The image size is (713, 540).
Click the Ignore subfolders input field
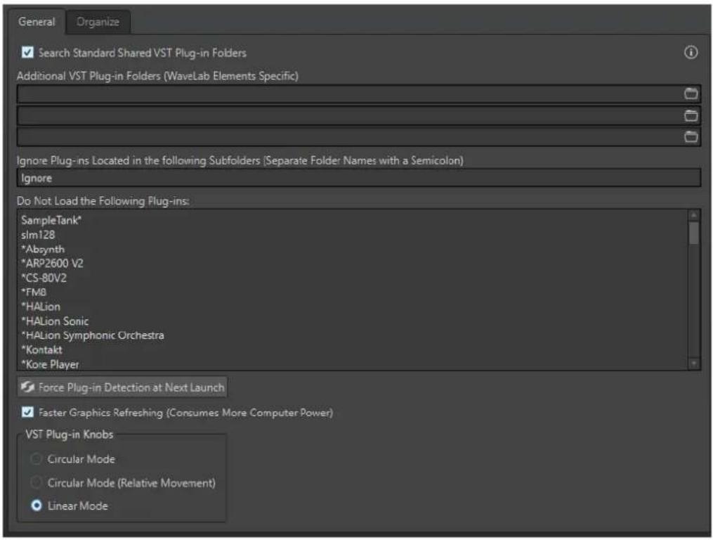[x=358, y=178]
